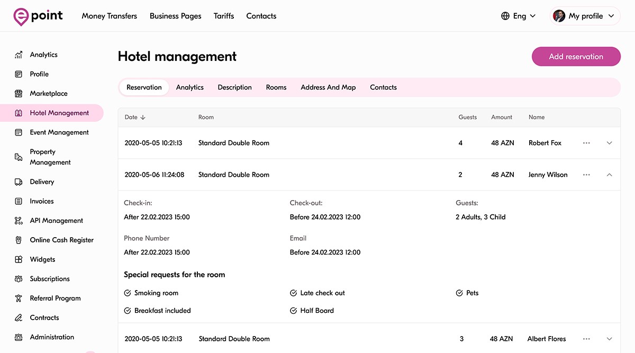Toggle the Smoking room checkbox
This screenshot has height=353, width=635.
tap(128, 293)
